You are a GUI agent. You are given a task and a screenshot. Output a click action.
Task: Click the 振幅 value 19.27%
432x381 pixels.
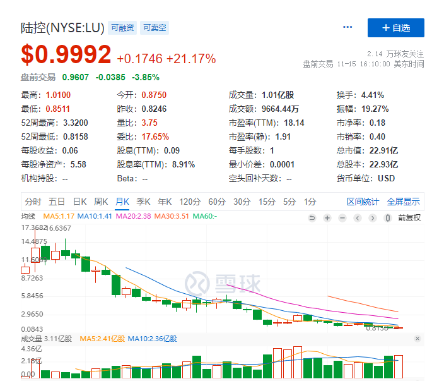pyautogui.click(x=375, y=109)
